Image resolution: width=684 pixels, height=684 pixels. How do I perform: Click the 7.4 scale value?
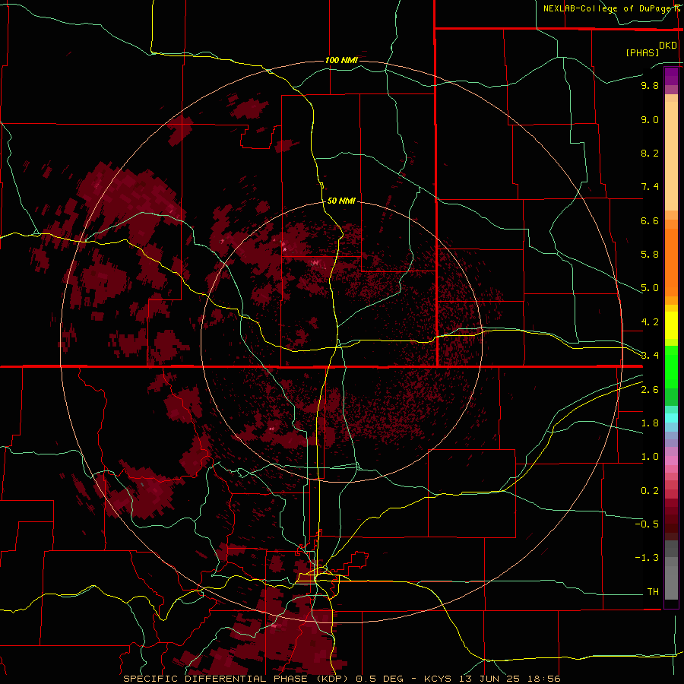[650, 187]
